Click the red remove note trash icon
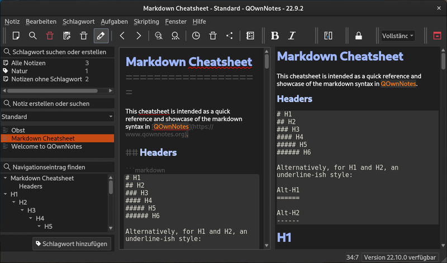The image size is (447, 263). pos(50,36)
